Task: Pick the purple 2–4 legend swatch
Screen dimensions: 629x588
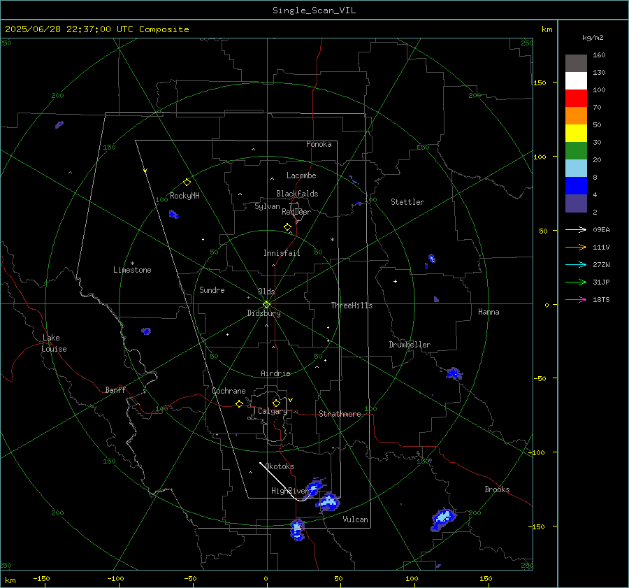Action: point(576,203)
